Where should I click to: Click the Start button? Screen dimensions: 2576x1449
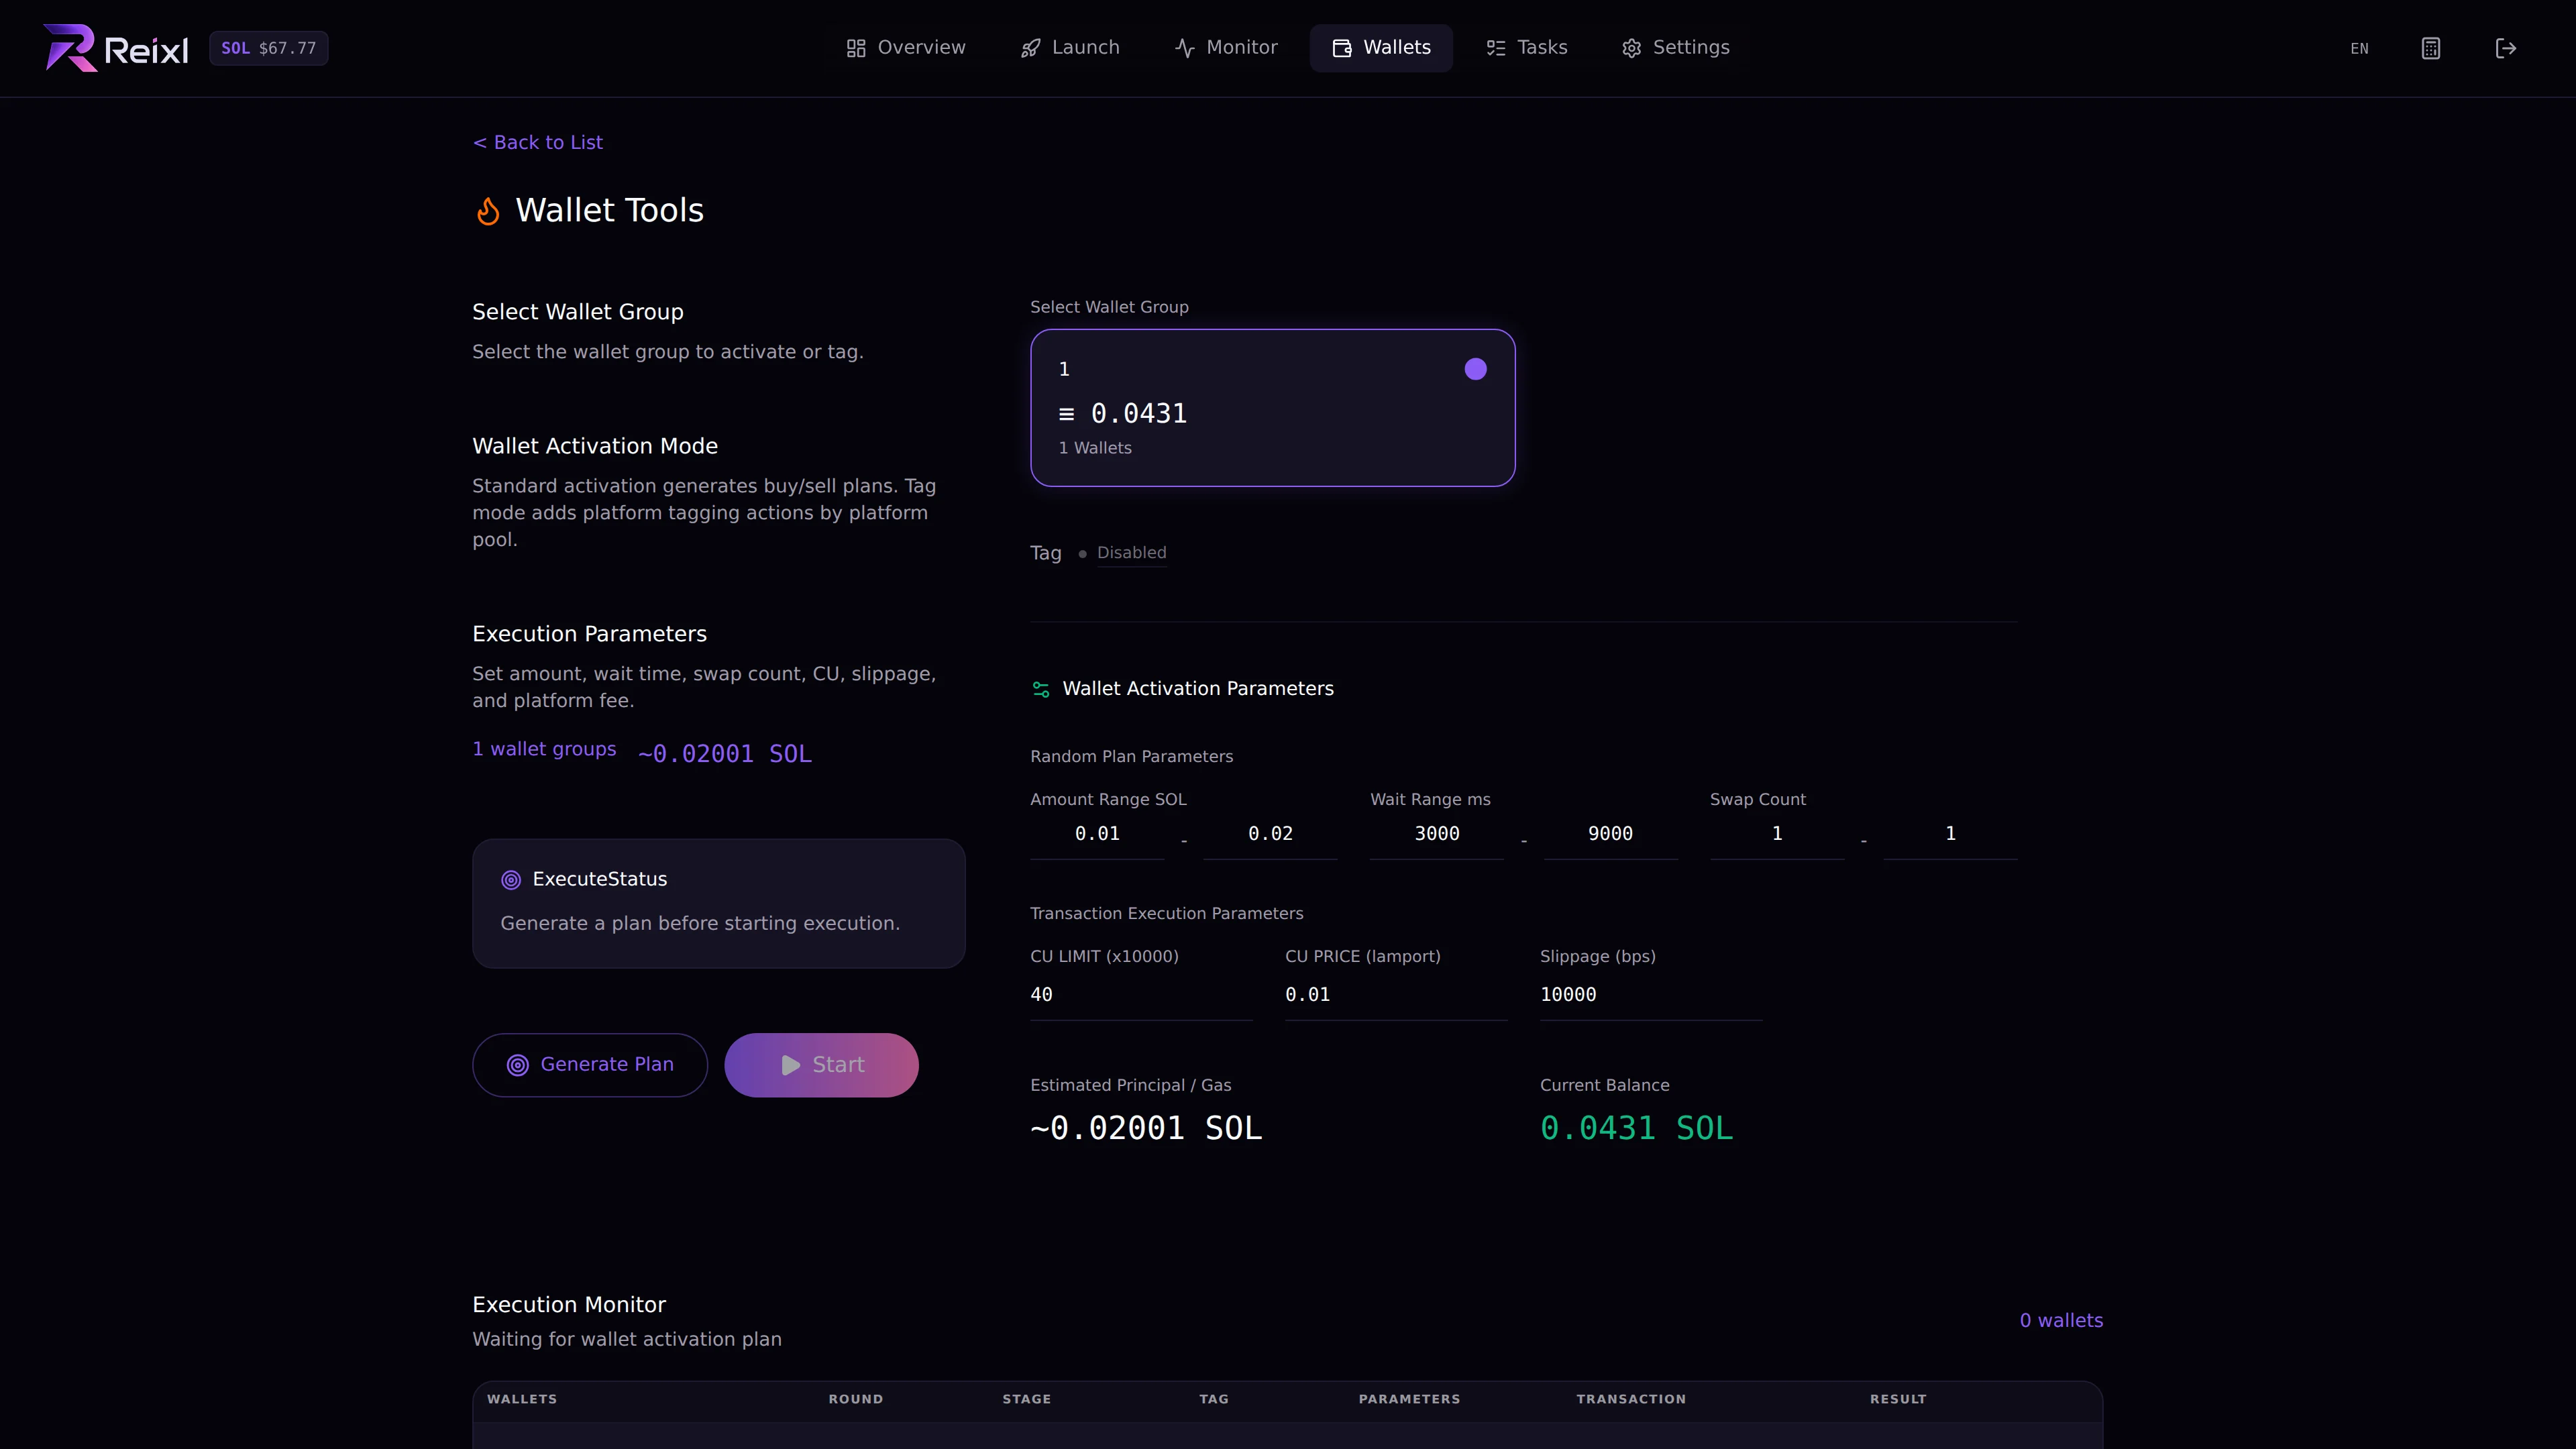[821, 1065]
